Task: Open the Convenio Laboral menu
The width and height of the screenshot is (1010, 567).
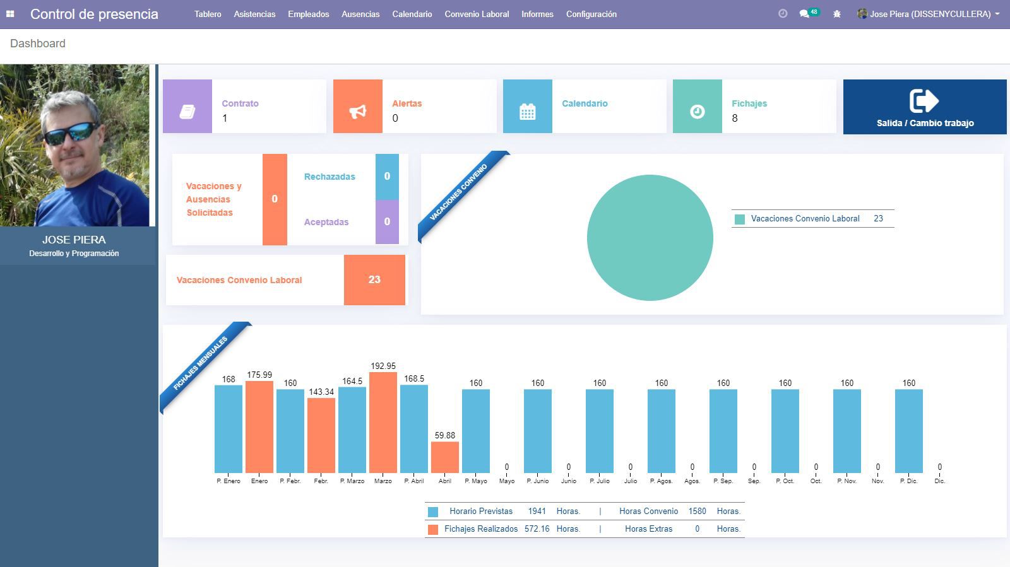Action: click(477, 14)
